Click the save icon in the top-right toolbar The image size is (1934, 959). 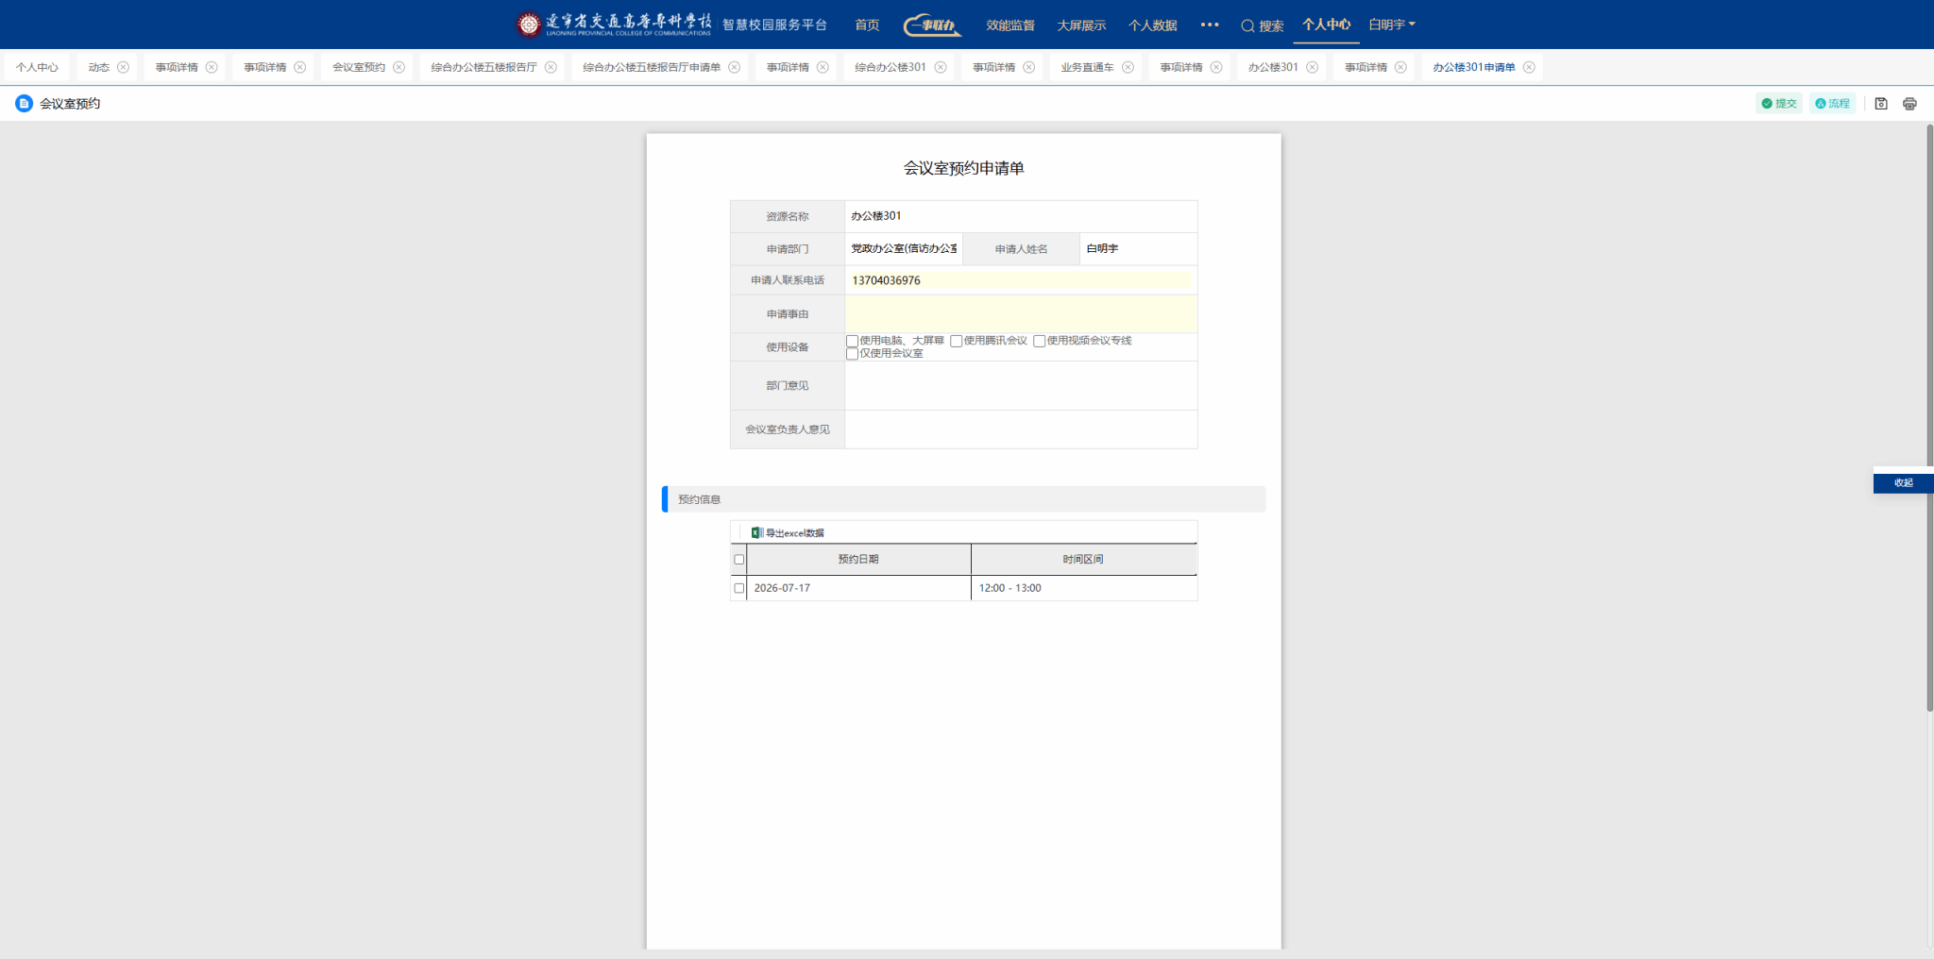[1881, 104]
